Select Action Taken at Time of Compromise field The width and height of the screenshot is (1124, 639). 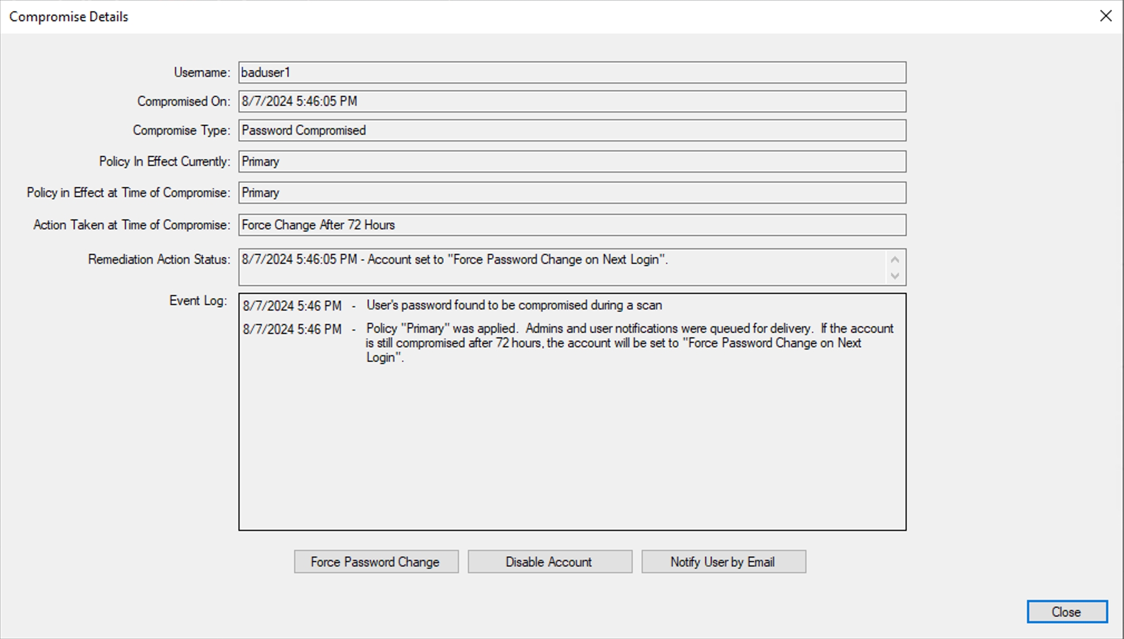click(x=571, y=225)
